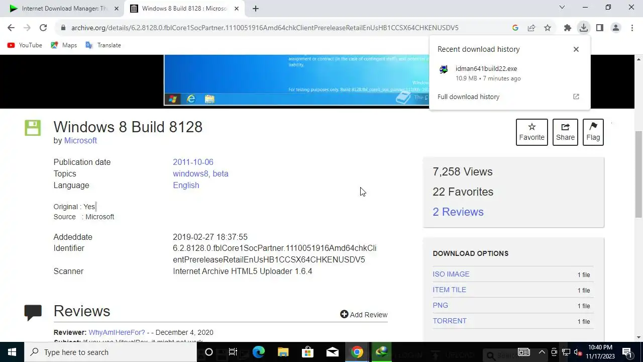Screen dimensions: 643x362
Task: Click the taskbar clock showing 10:40 PM
Action: (601, 352)
